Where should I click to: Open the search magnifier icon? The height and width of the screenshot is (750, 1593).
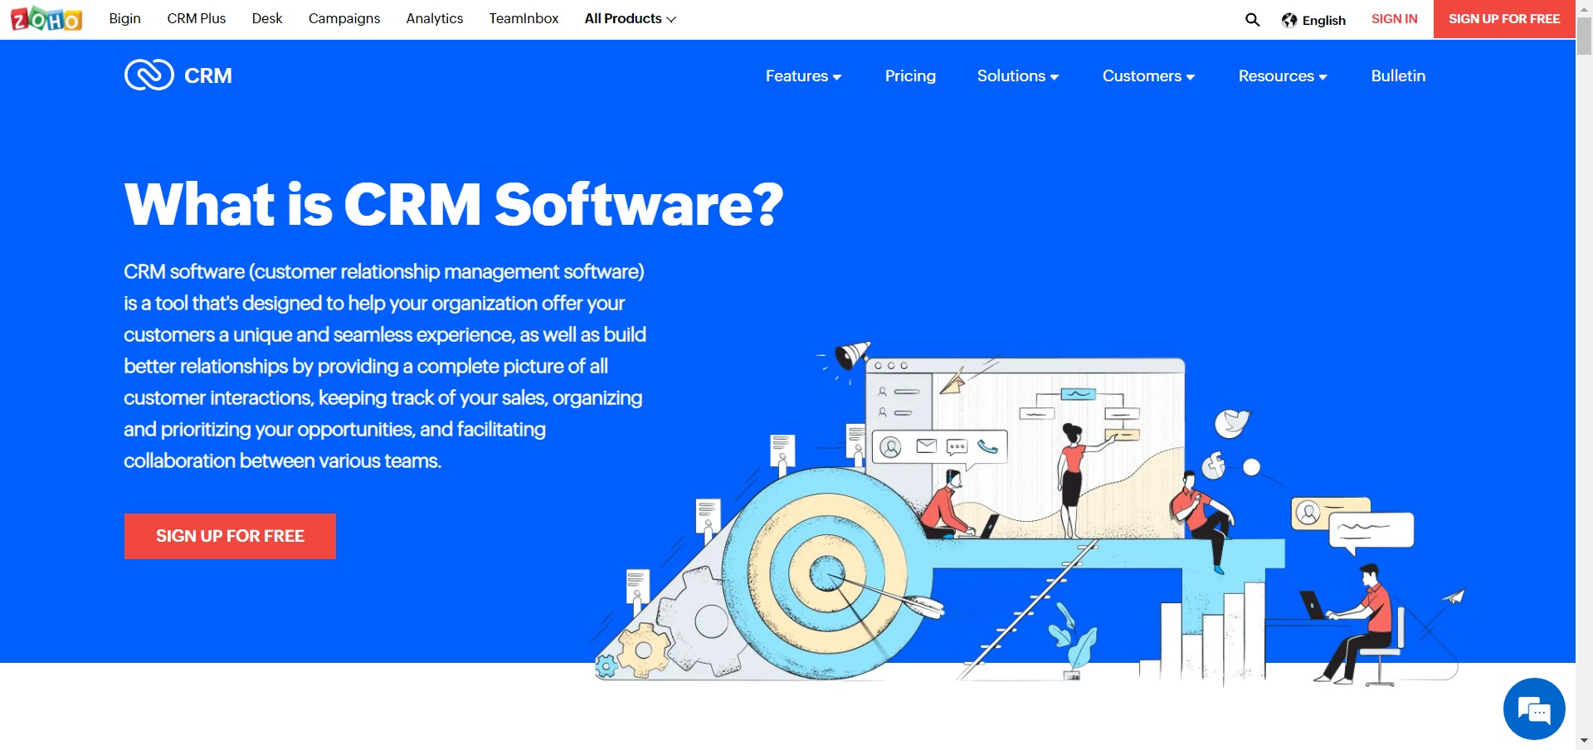point(1253,20)
